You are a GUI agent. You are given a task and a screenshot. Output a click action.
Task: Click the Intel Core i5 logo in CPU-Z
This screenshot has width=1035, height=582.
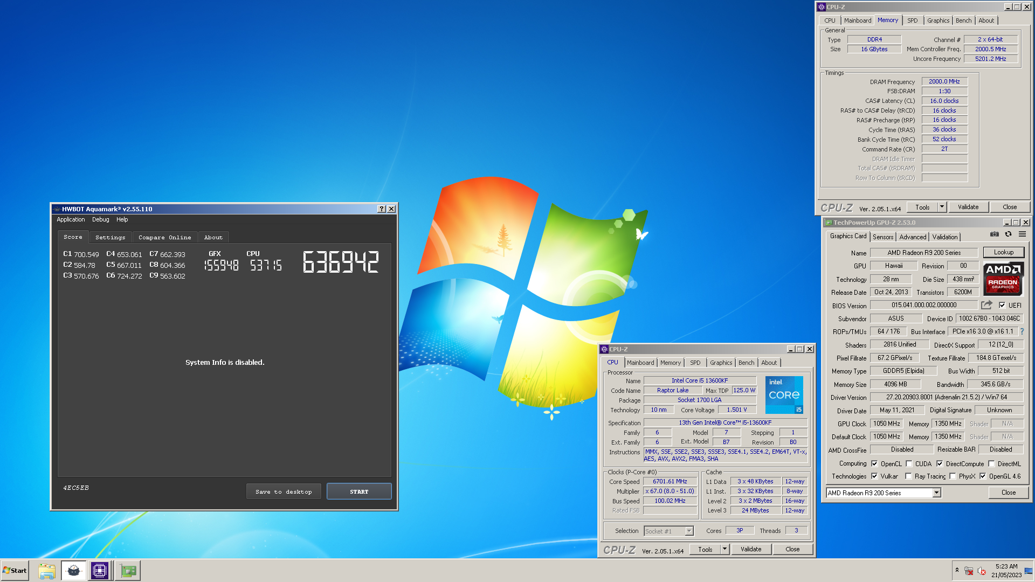coord(784,395)
